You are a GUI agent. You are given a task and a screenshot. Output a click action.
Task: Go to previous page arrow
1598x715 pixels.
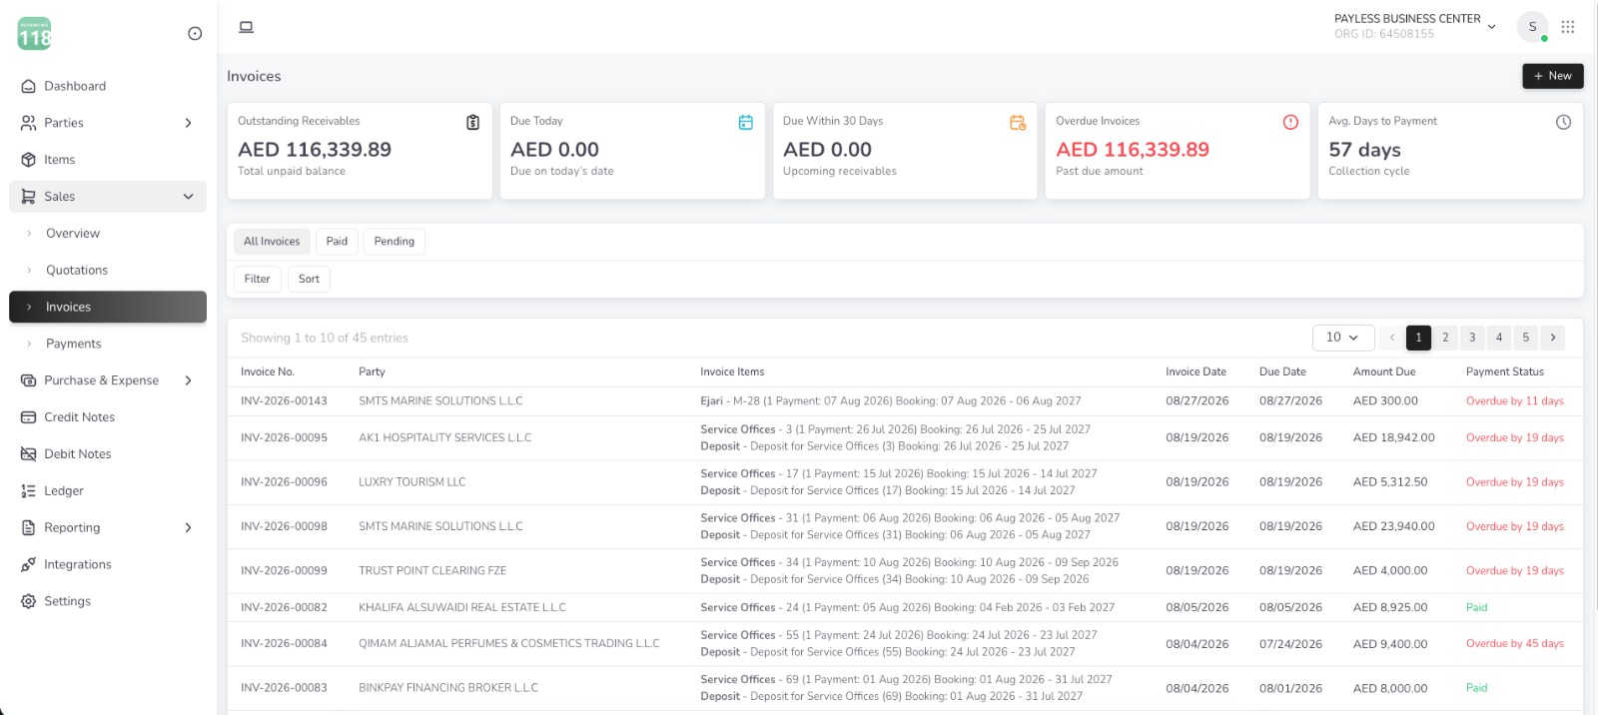(x=1391, y=338)
